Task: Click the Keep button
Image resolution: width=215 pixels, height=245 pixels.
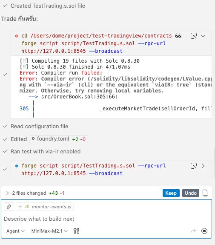Action: pos(171,193)
